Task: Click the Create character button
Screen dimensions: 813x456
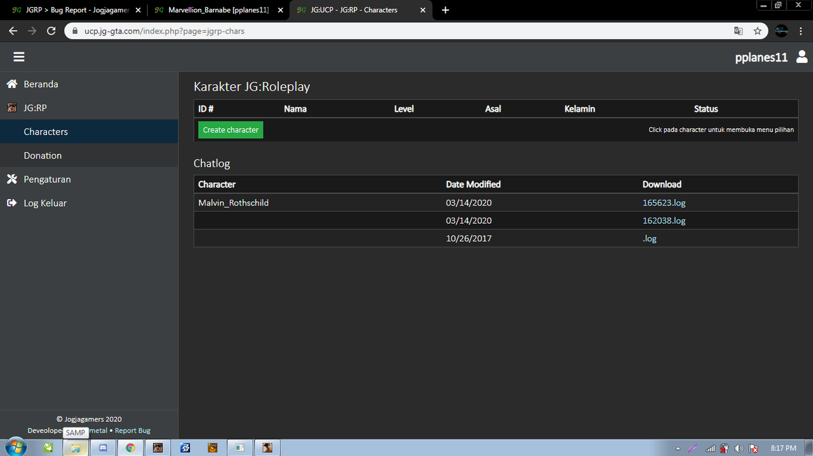Action: [231, 130]
